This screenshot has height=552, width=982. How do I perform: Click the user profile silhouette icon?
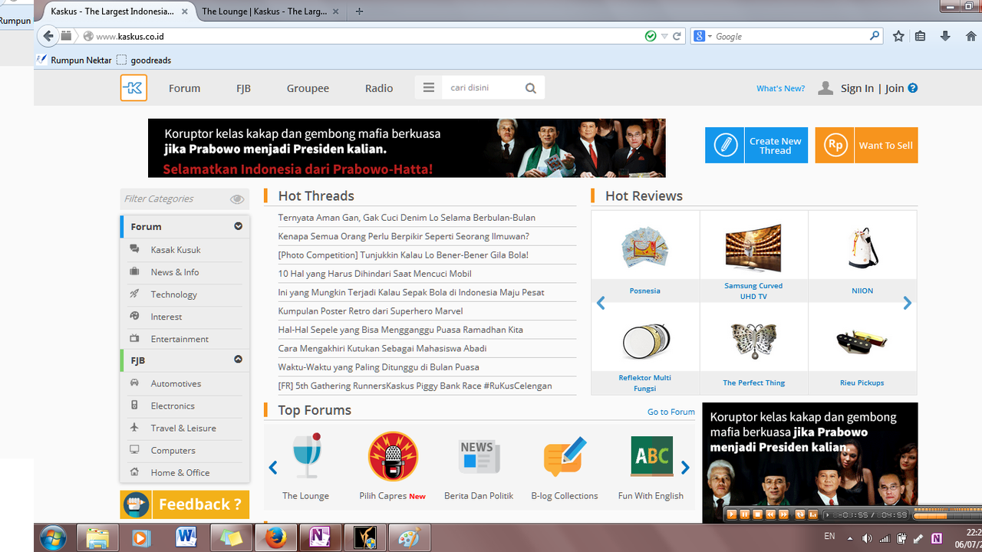tap(825, 88)
